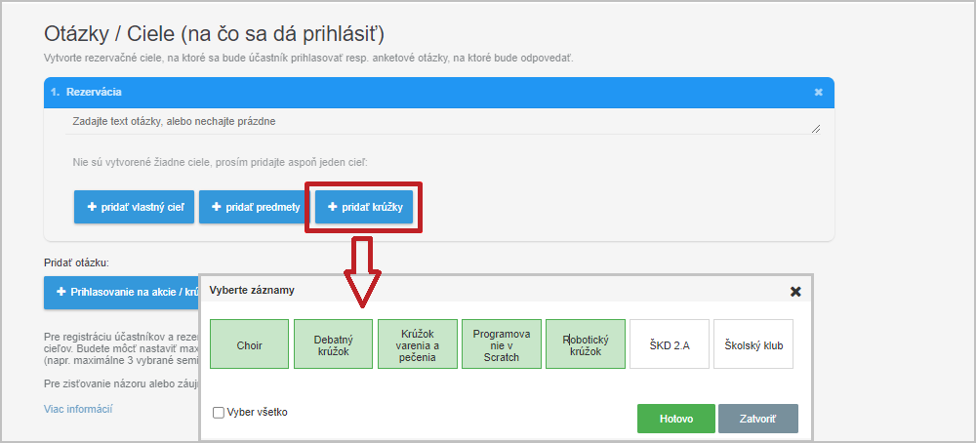Click the plus icon on pridať predmety

[217, 207]
